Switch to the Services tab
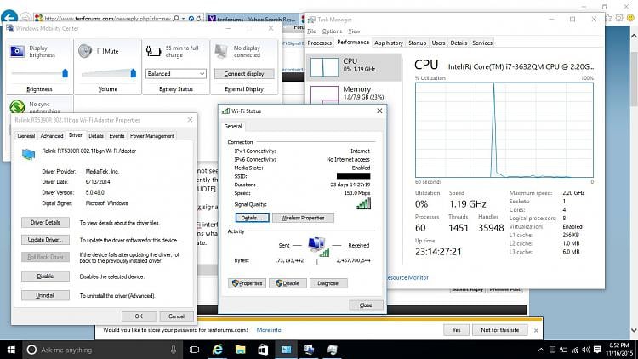This screenshot has height=359, width=638. 482,43
